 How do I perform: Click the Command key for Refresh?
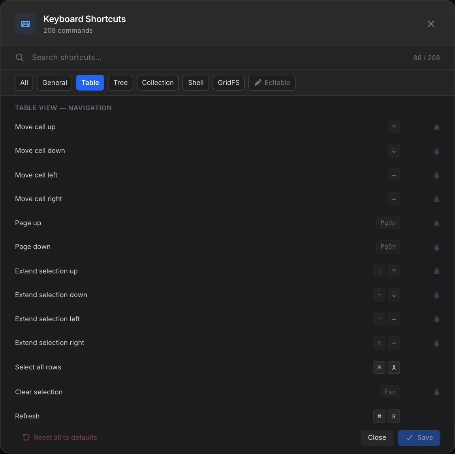tap(379, 416)
